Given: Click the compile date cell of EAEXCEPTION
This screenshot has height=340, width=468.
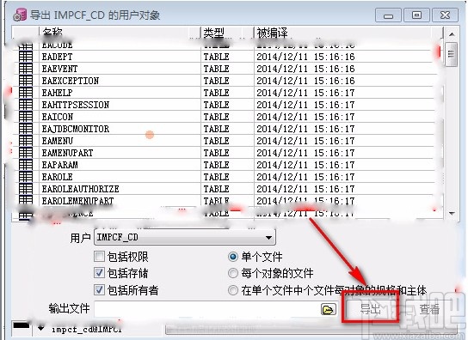Looking at the screenshot, I should tap(305, 81).
